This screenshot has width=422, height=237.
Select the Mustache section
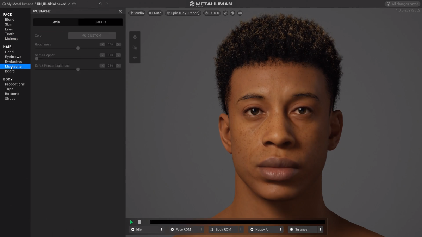point(15,66)
